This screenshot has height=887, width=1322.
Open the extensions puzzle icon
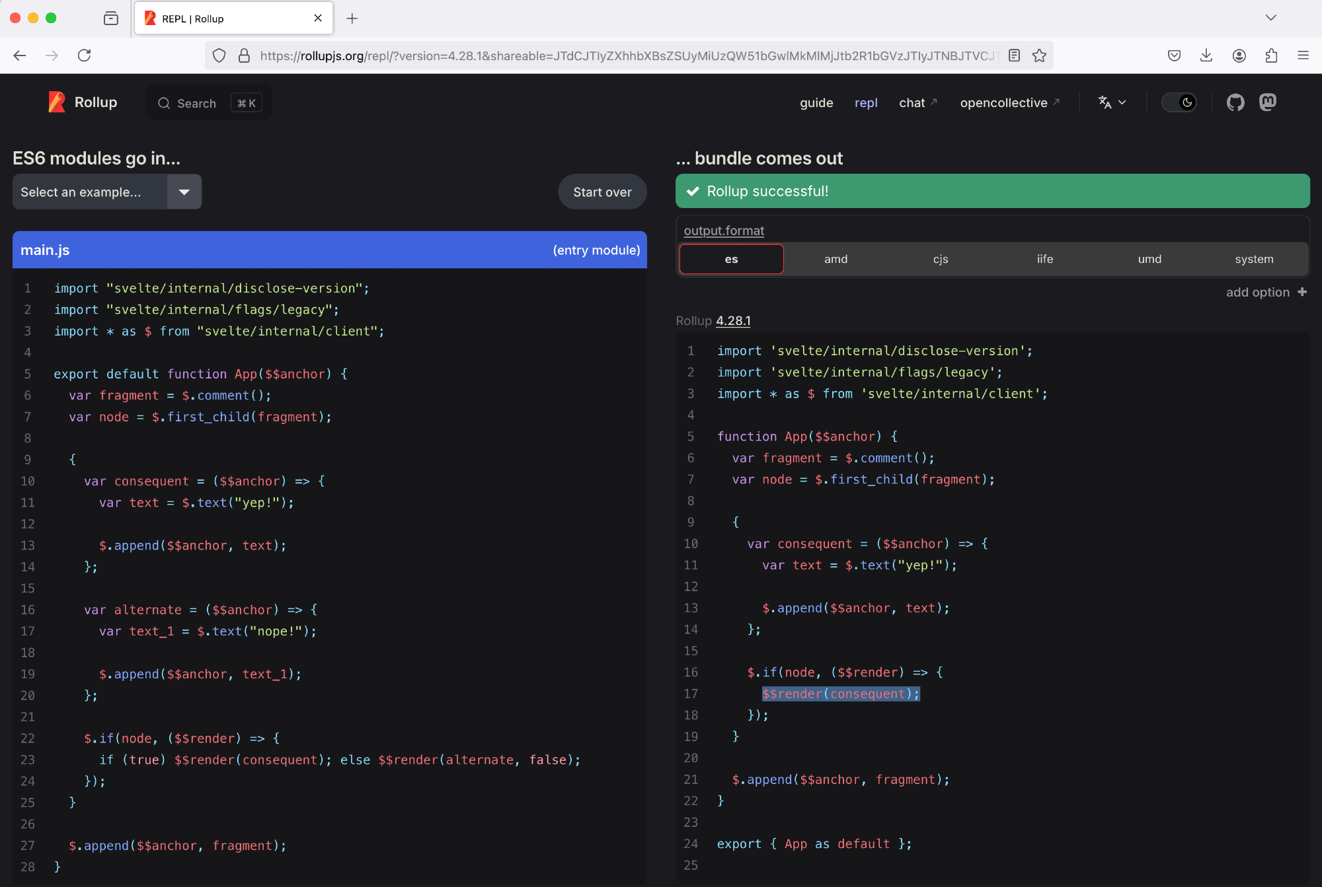pyautogui.click(x=1271, y=55)
